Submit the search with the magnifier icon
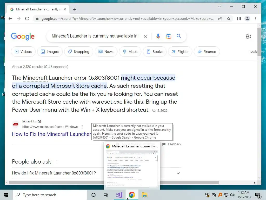Screen dimensions: 266x200 pos(179,36)
